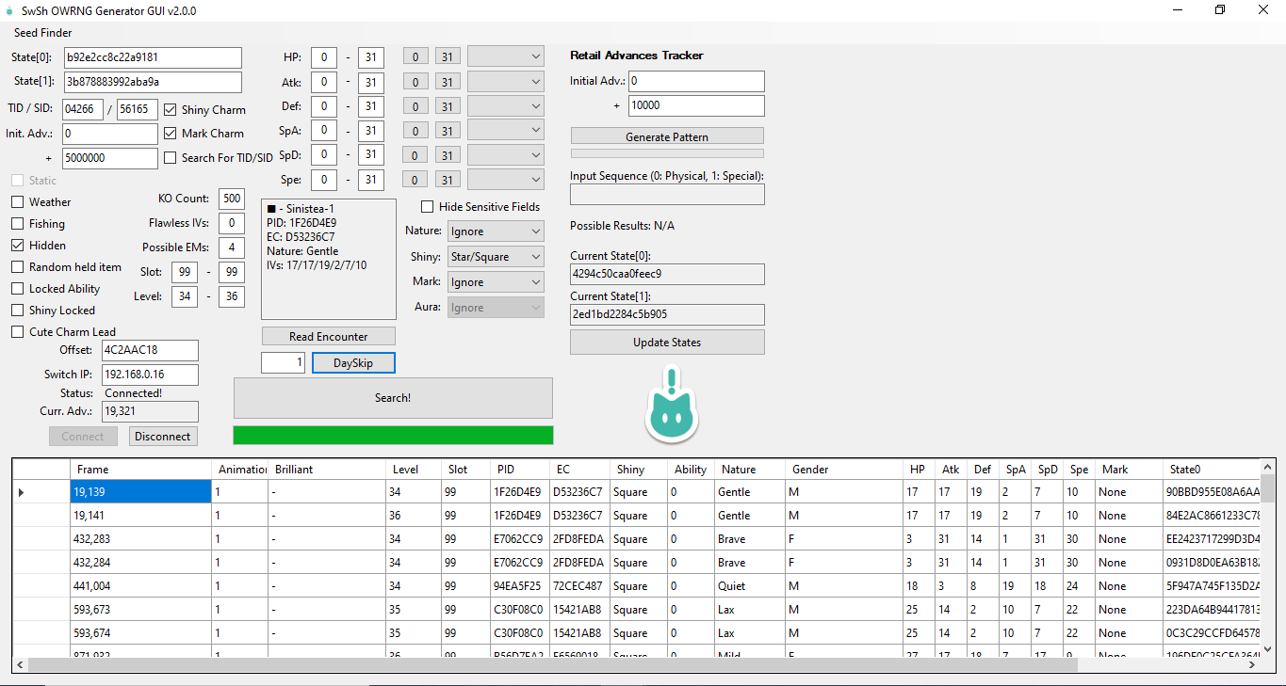This screenshot has height=686, width=1286.
Task: Focus the Input Sequence field
Action: (x=667, y=195)
